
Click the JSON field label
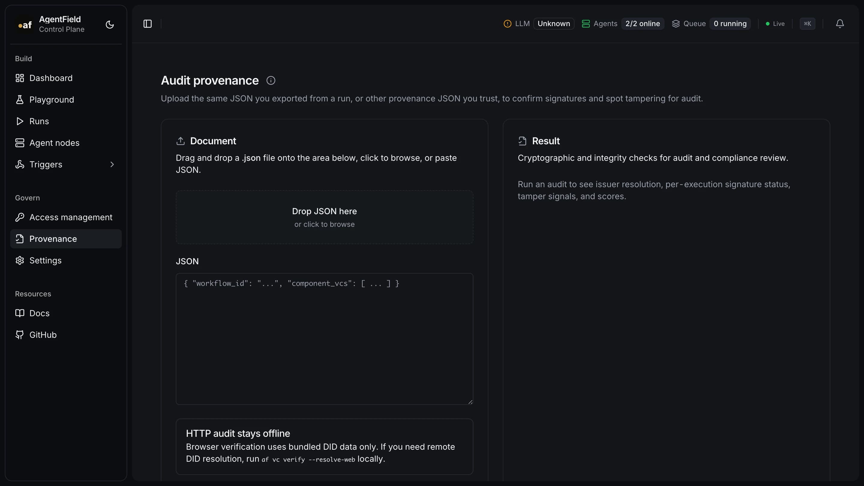[x=187, y=261]
